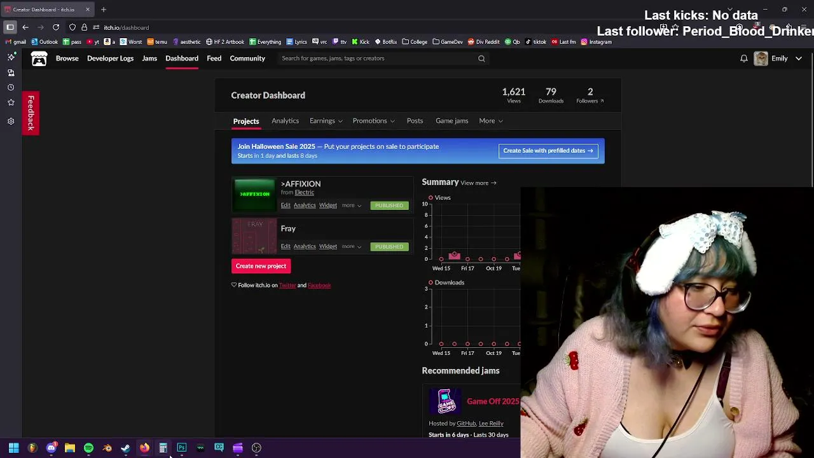This screenshot has width=814, height=458.
Task: Click the itch.io logo icon
Action: pos(39,59)
